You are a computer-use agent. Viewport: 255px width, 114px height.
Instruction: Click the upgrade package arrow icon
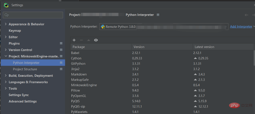[x=88, y=40]
